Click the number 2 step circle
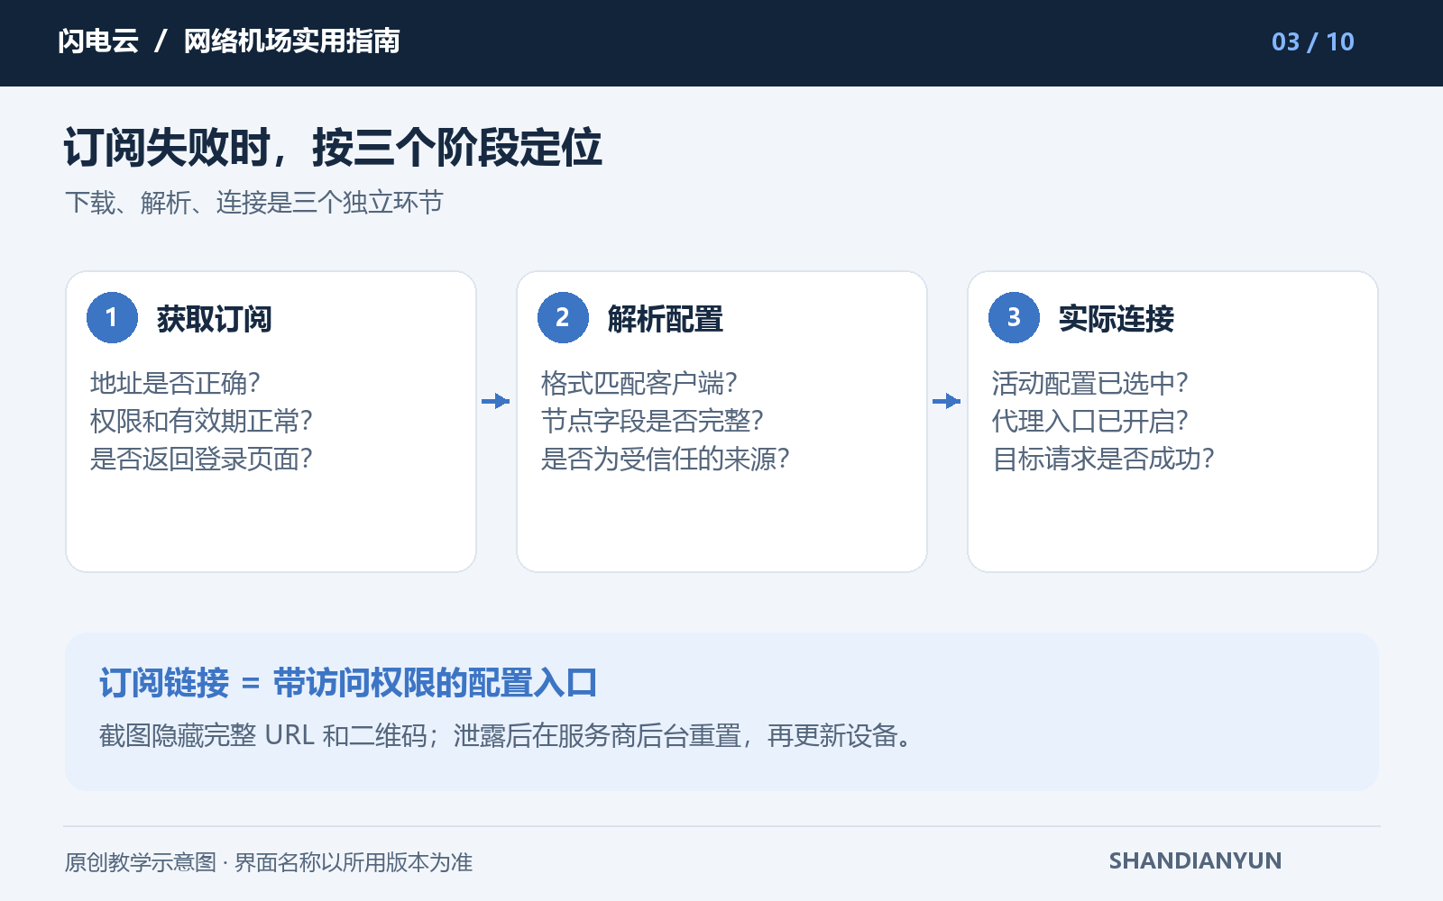Image resolution: width=1443 pixels, height=901 pixels. pos(563,317)
